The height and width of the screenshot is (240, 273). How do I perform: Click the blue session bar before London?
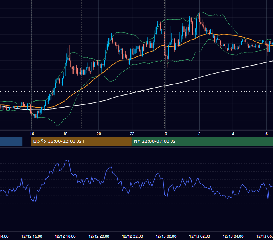pos(11,141)
